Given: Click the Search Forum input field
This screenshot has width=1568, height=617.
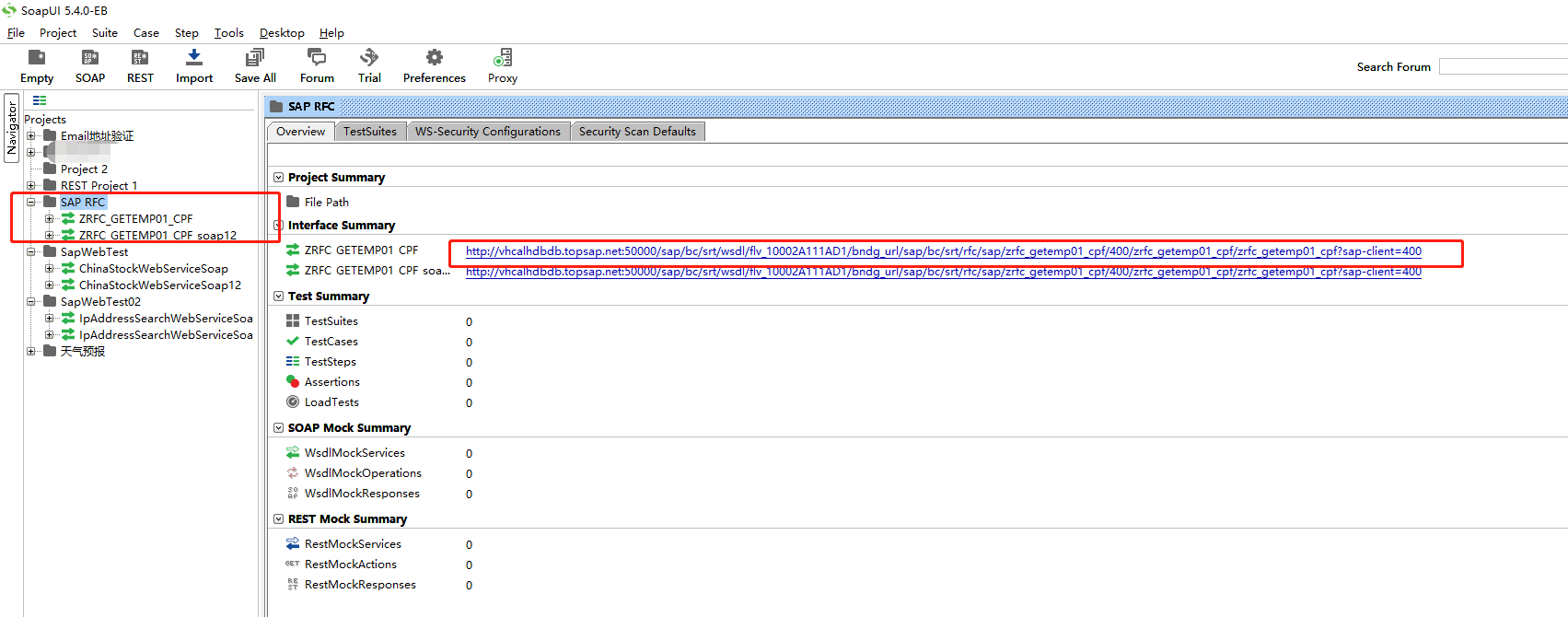Looking at the screenshot, I should [x=1503, y=66].
